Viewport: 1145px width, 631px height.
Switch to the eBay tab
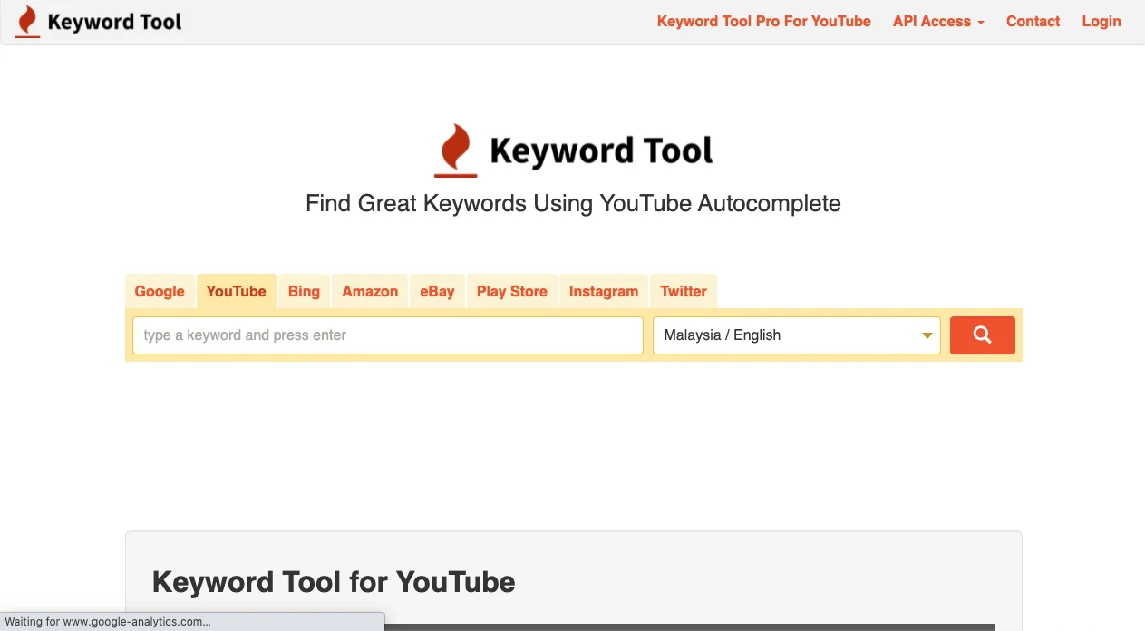pyautogui.click(x=437, y=291)
